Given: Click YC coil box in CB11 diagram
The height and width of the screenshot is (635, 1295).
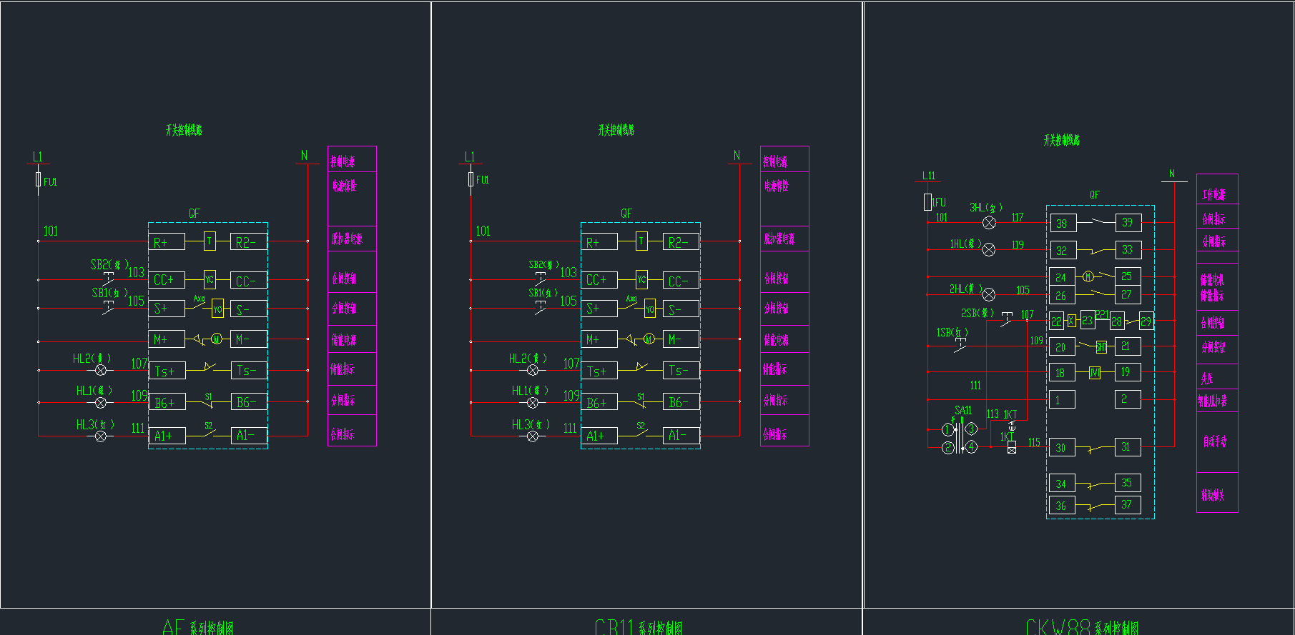Looking at the screenshot, I should [x=641, y=280].
